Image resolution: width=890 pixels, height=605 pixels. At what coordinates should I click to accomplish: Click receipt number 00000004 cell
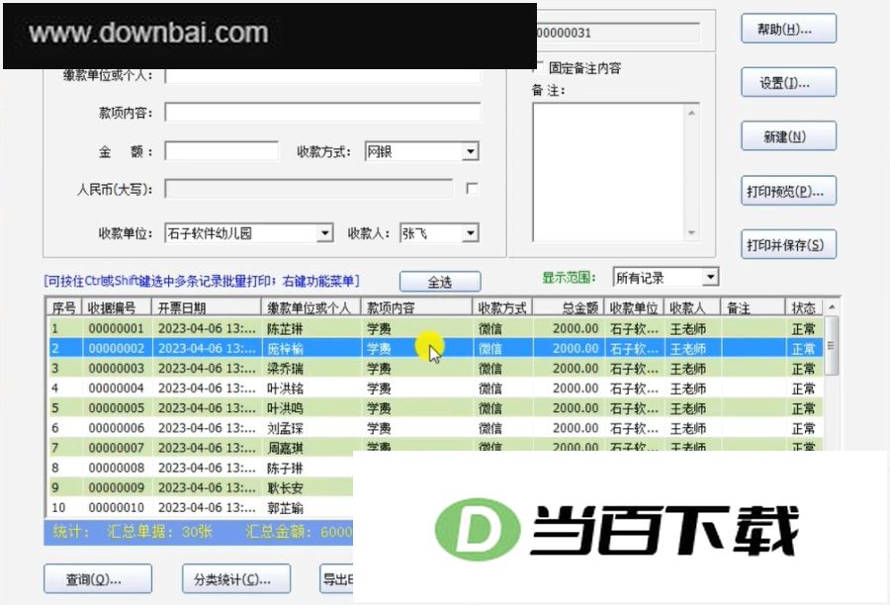117,389
